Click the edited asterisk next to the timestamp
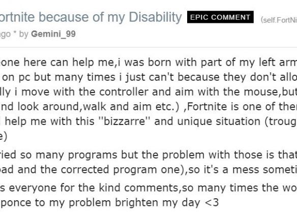Image resolution: width=297 pixels, height=216 pixels. pyautogui.click(x=15, y=33)
